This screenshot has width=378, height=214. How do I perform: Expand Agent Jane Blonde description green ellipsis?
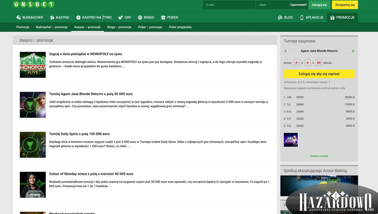point(188,106)
